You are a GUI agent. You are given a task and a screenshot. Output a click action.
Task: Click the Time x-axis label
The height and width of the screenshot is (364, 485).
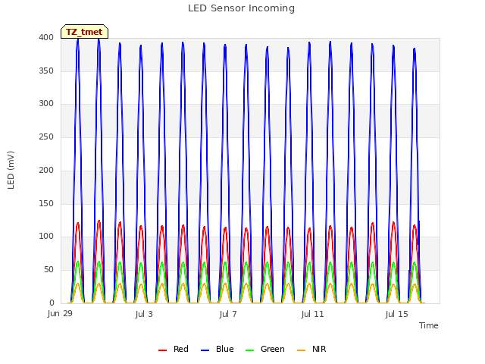tap(429, 325)
